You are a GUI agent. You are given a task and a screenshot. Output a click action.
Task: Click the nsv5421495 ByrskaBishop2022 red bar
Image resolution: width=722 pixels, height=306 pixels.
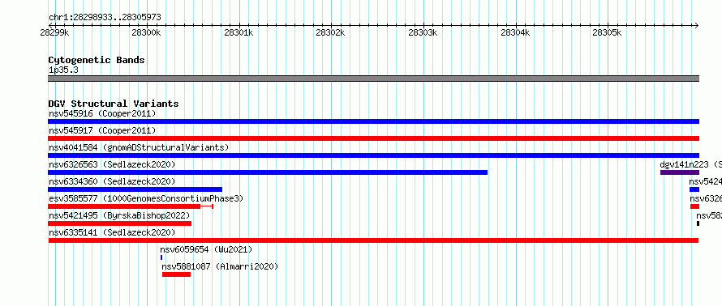120,223
